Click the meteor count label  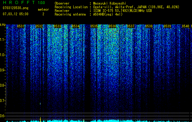(43, 9)
